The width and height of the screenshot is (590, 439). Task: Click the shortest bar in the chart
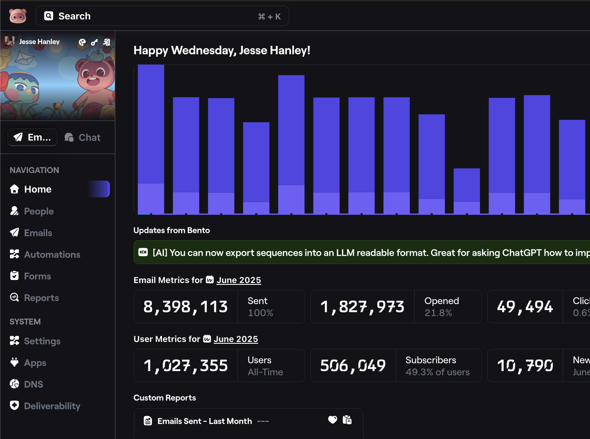(x=467, y=191)
